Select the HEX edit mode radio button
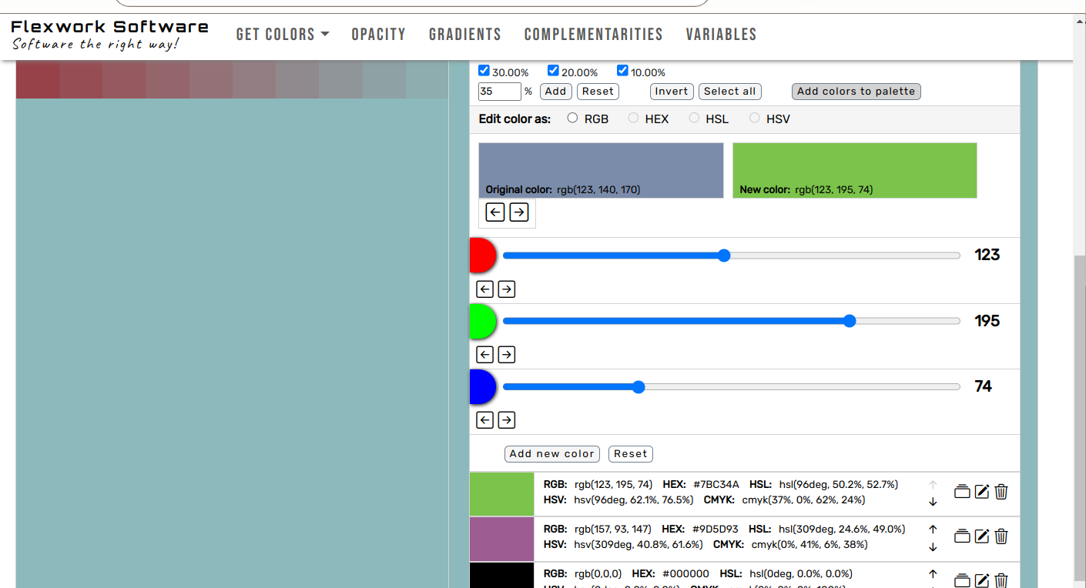 pyautogui.click(x=633, y=119)
